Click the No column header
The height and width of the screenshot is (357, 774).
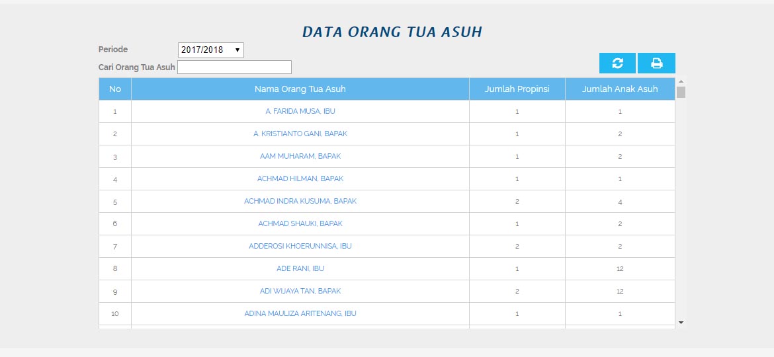(x=115, y=89)
